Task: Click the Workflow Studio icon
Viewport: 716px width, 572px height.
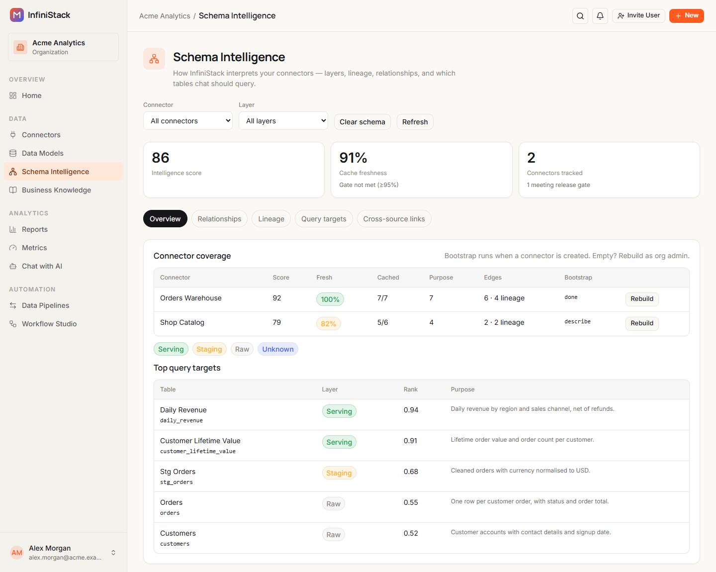Action: [x=13, y=324]
